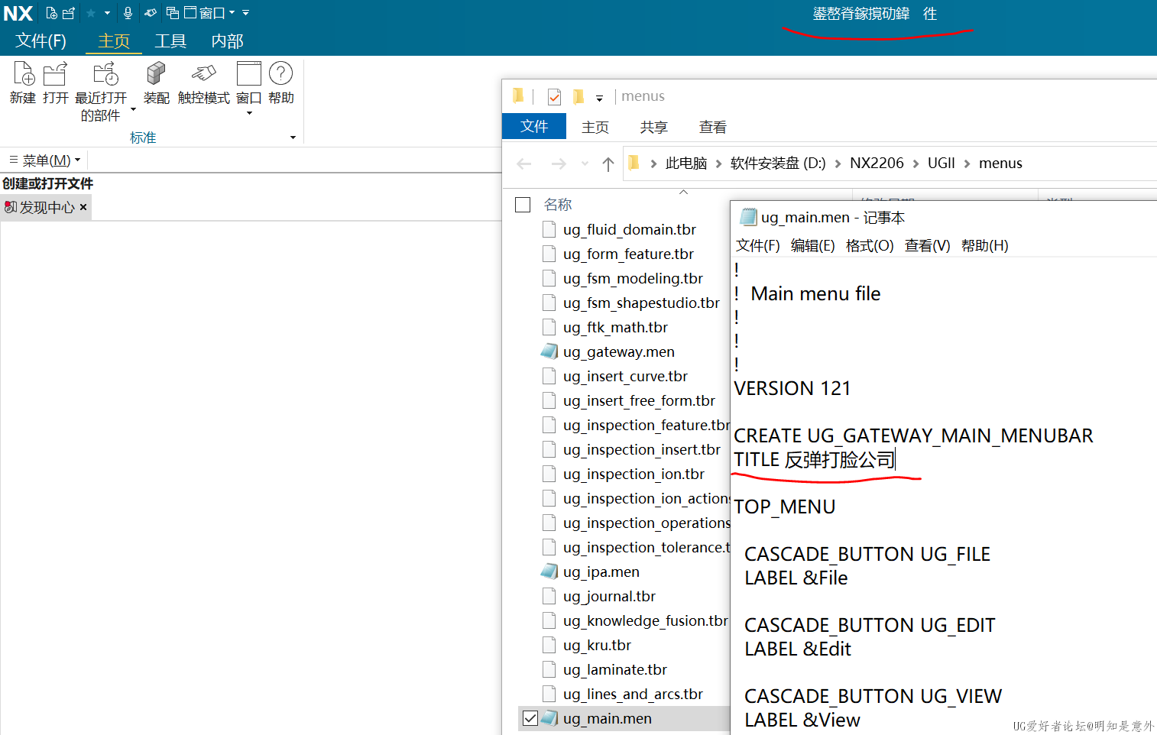Open Notepad 编辑(E) menu
The height and width of the screenshot is (735, 1157).
[x=813, y=245]
